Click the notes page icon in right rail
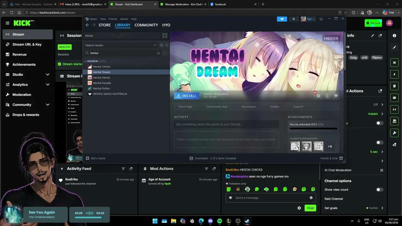Screen dimensions: 402x226 tap(394, 86)
